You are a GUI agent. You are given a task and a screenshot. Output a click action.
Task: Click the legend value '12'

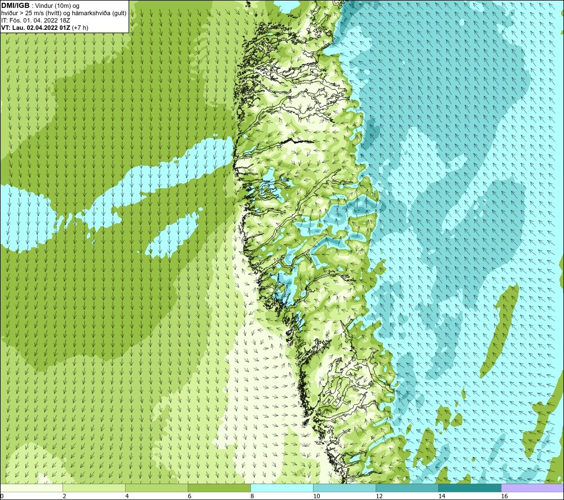coord(379,497)
